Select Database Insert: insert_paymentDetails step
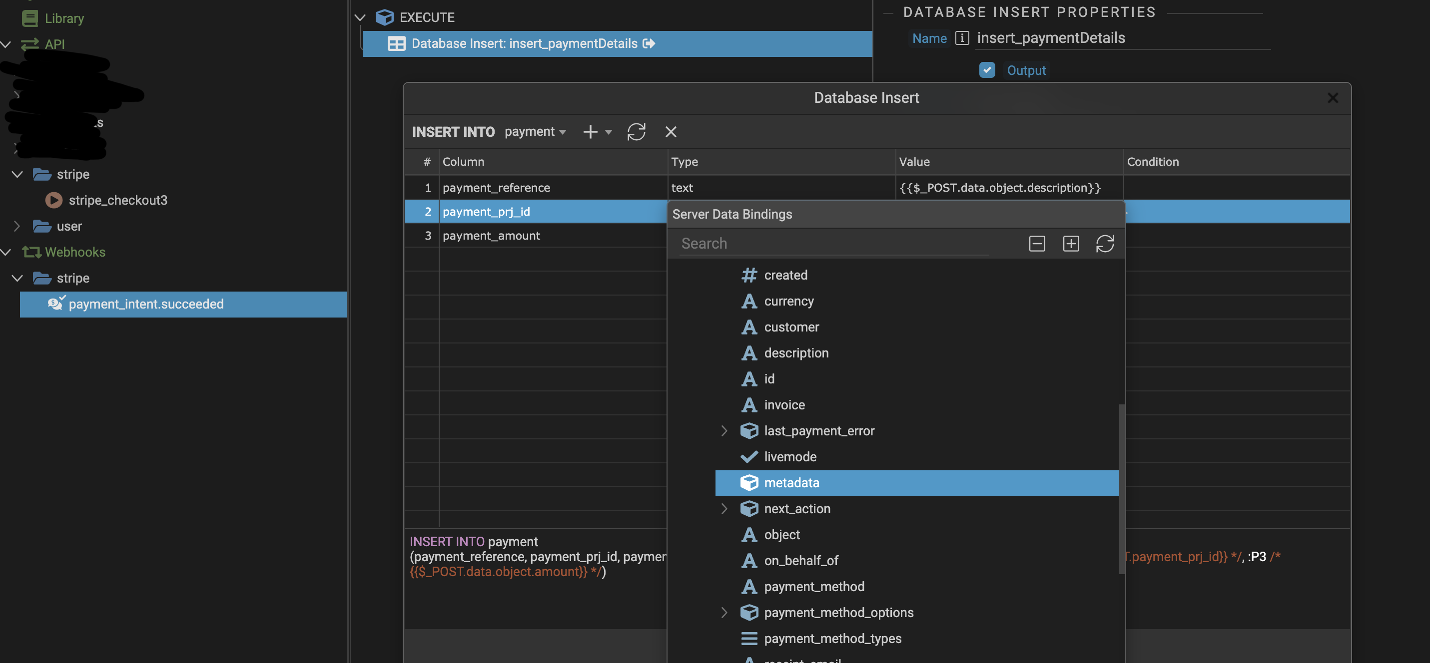The width and height of the screenshot is (1430, 663). click(617, 43)
